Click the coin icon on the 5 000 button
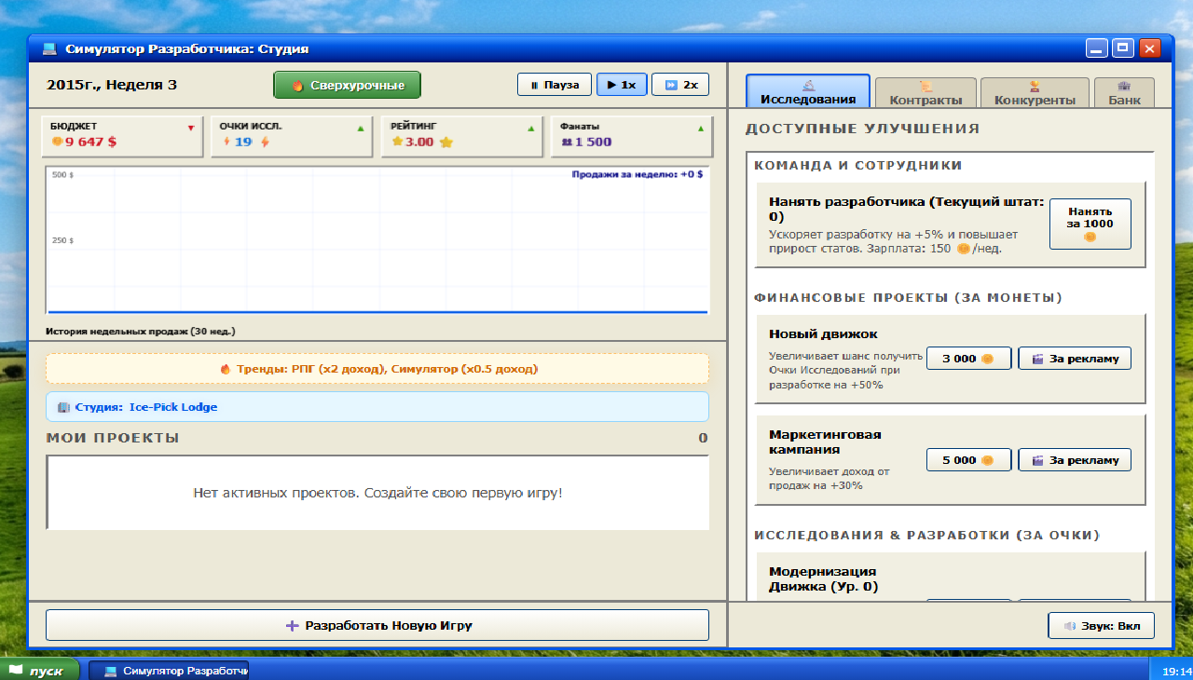1193x680 pixels. (x=987, y=460)
